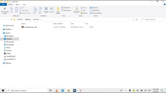This screenshot has width=166, height=93.
Task: Sort by the Name column header
Action: 24,24
